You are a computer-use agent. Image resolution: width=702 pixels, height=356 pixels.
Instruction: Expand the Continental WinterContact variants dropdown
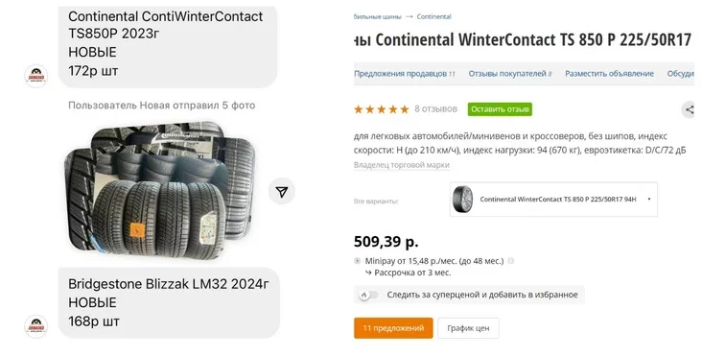553,200
